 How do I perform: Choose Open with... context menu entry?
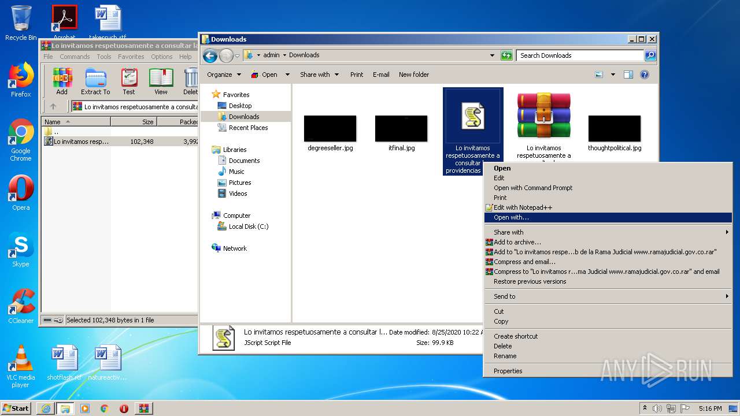point(608,218)
